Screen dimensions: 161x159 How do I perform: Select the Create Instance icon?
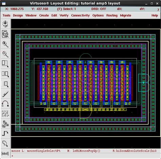[5, 124]
